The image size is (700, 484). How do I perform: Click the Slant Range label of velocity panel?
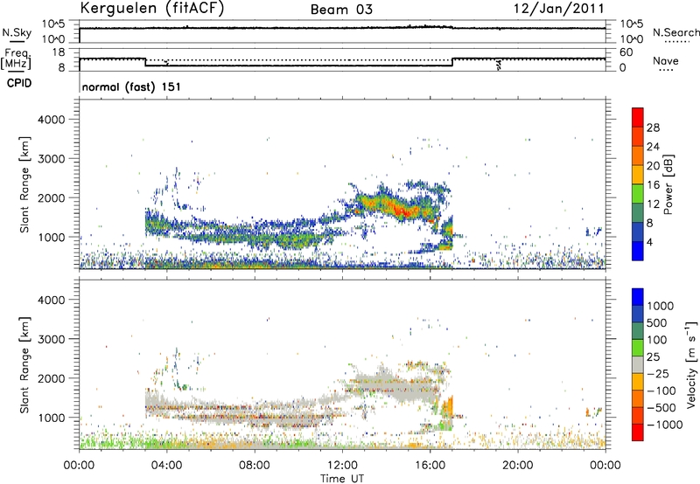tap(24, 364)
